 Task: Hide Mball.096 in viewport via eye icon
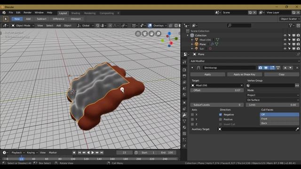point(285,40)
